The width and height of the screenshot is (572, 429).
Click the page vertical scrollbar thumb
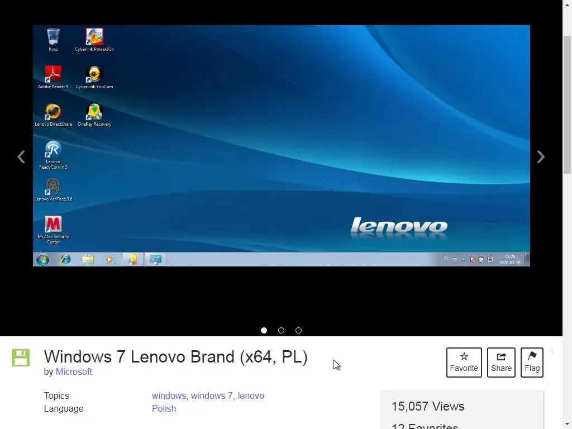[568, 104]
